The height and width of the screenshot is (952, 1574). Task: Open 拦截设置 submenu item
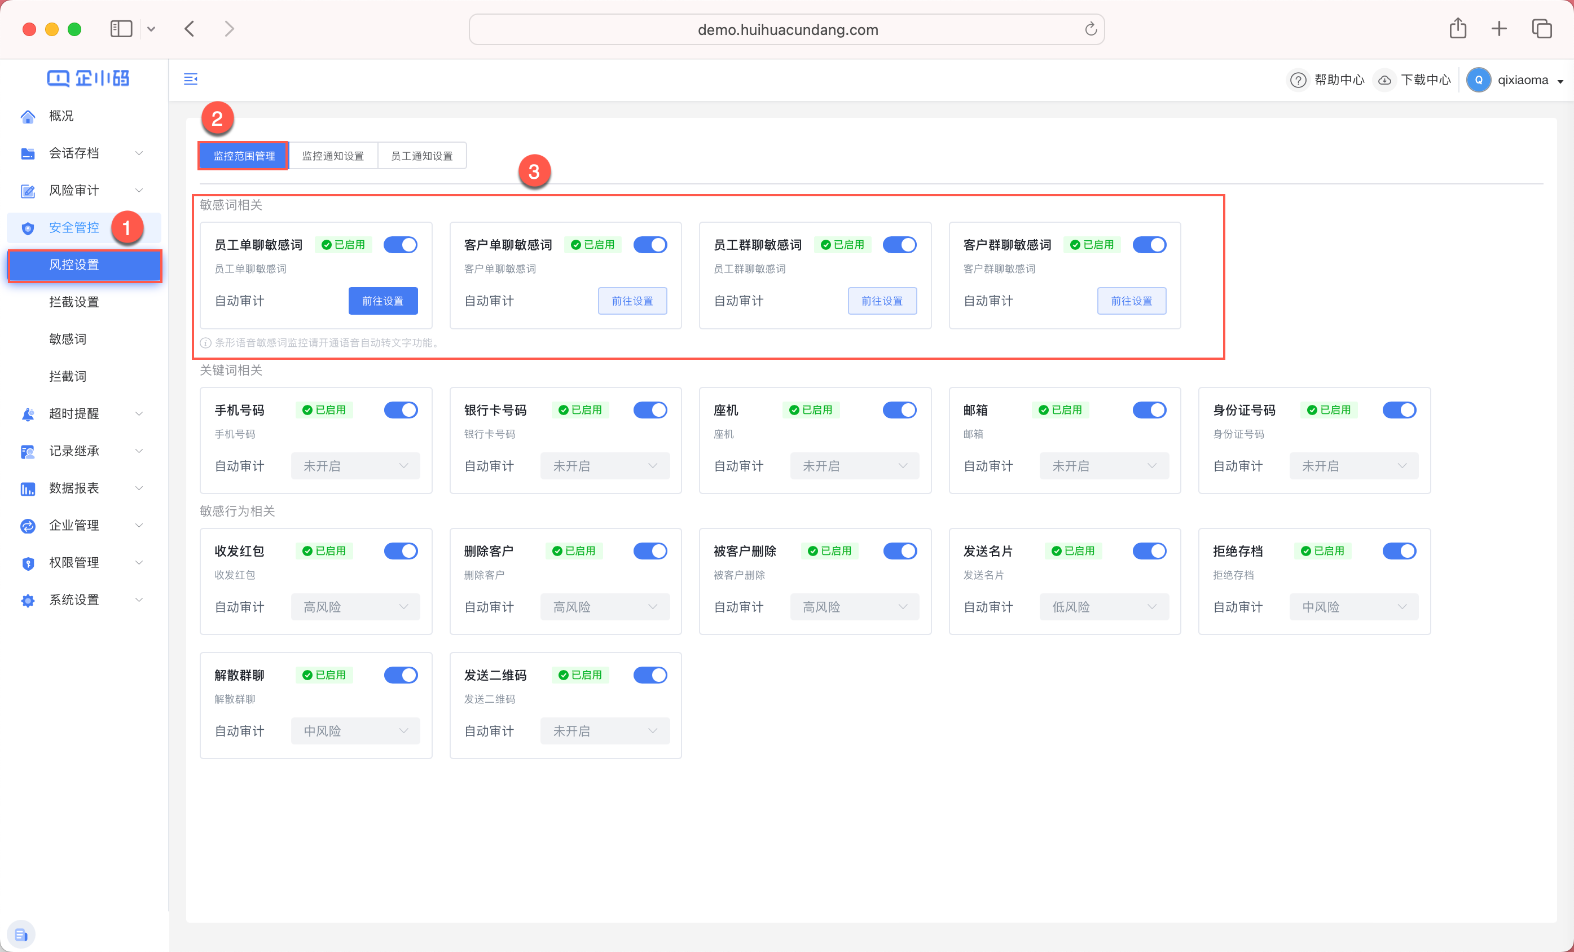click(74, 302)
